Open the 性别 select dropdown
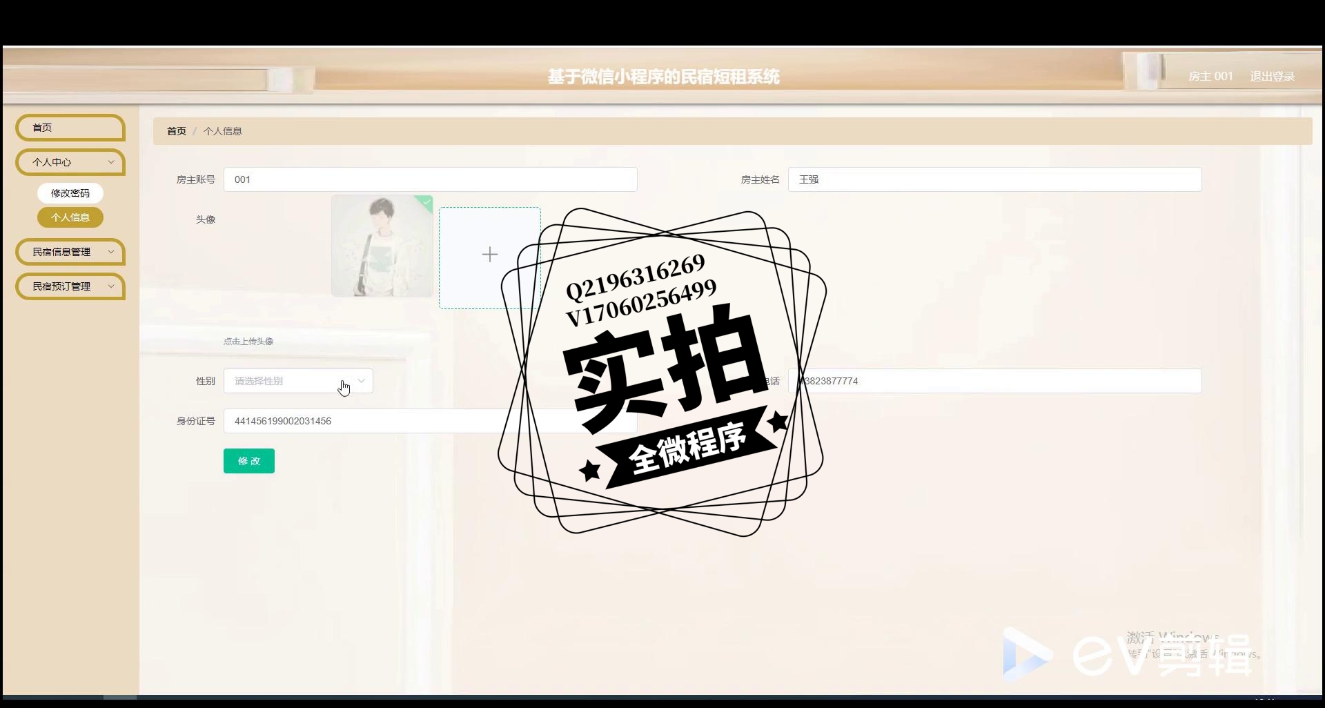The width and height of the screenshot is (1325, 708). (298, 381)
